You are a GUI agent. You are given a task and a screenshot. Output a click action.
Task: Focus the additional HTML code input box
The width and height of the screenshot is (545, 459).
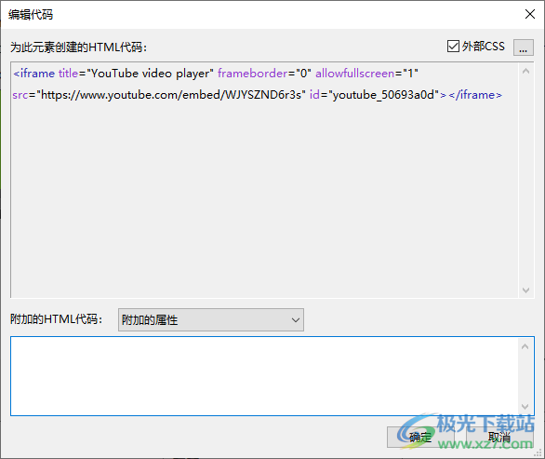(264, 376)
